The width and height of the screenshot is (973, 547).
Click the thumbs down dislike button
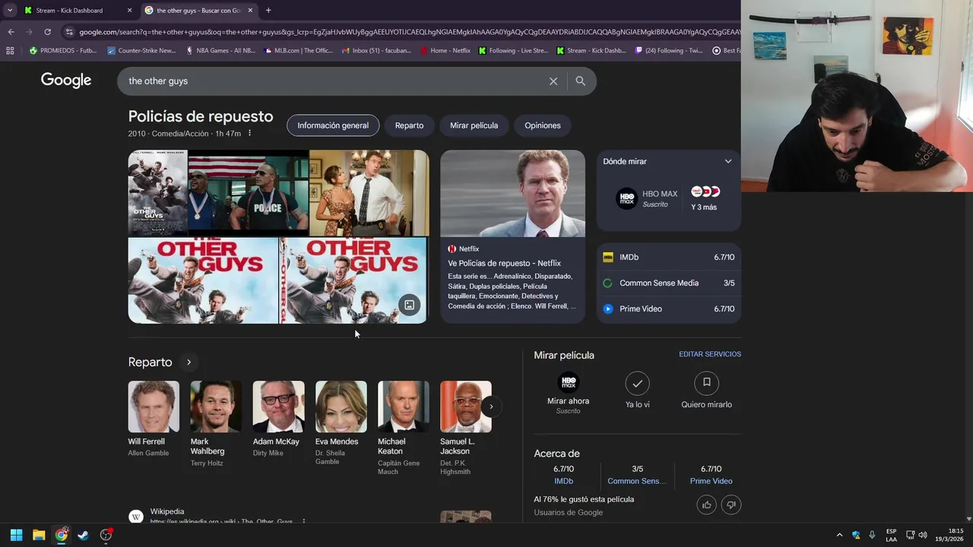(x=731, y=504)
